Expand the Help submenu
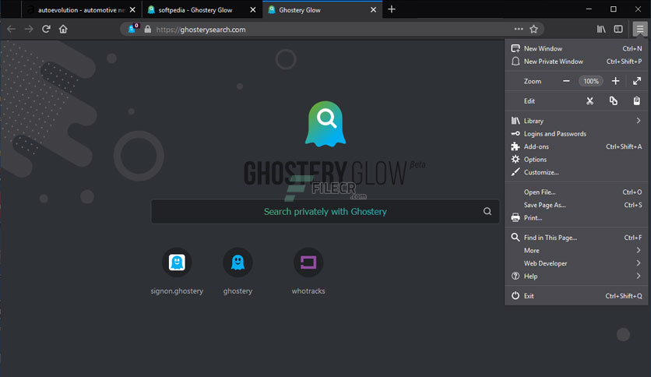Image resolution: width=651 pixels, height=377 pixels. click(576, 276)
